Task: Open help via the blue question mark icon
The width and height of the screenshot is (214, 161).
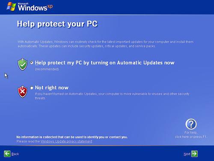Action: pyautogui.click(x=191, y=124)
